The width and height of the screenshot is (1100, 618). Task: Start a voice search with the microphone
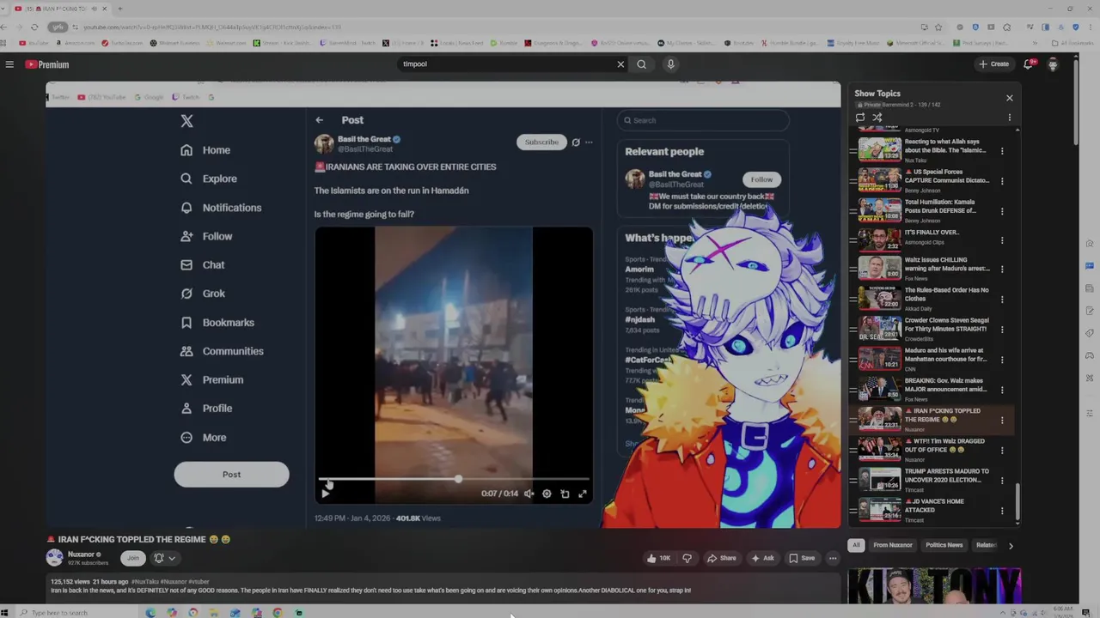pos(670,64)
